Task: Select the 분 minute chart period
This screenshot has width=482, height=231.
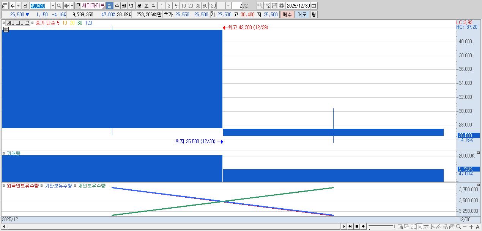Action: pyautogui.click(x=139, y=6)
